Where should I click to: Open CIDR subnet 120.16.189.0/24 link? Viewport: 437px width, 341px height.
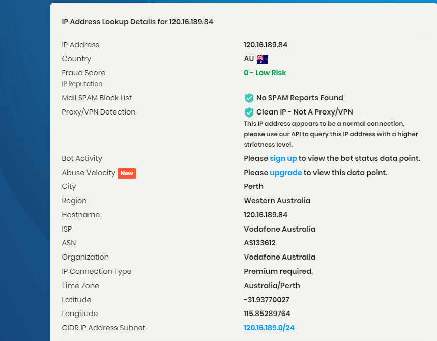point(269,328)
